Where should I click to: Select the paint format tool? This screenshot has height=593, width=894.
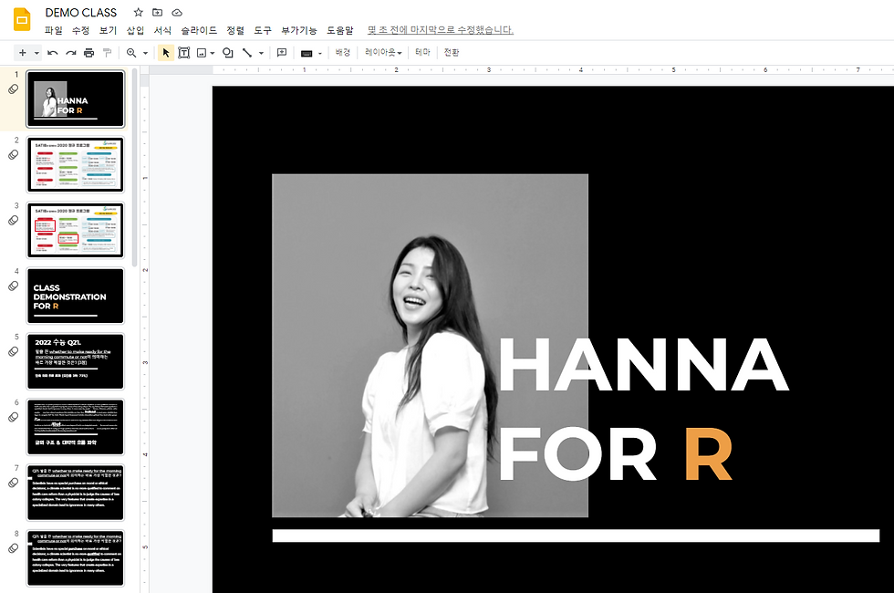(107, 53)
